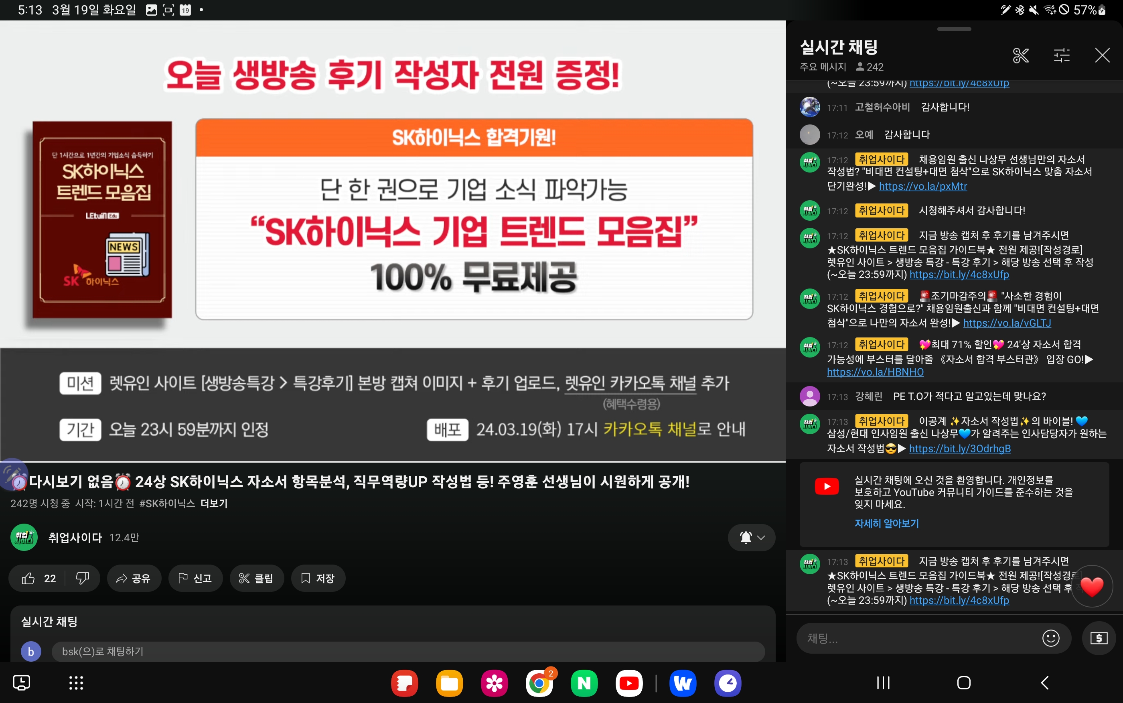Expand notification bell dropdown
The width and height of the screenshot is (1123, 703).
tap(751, 537)
